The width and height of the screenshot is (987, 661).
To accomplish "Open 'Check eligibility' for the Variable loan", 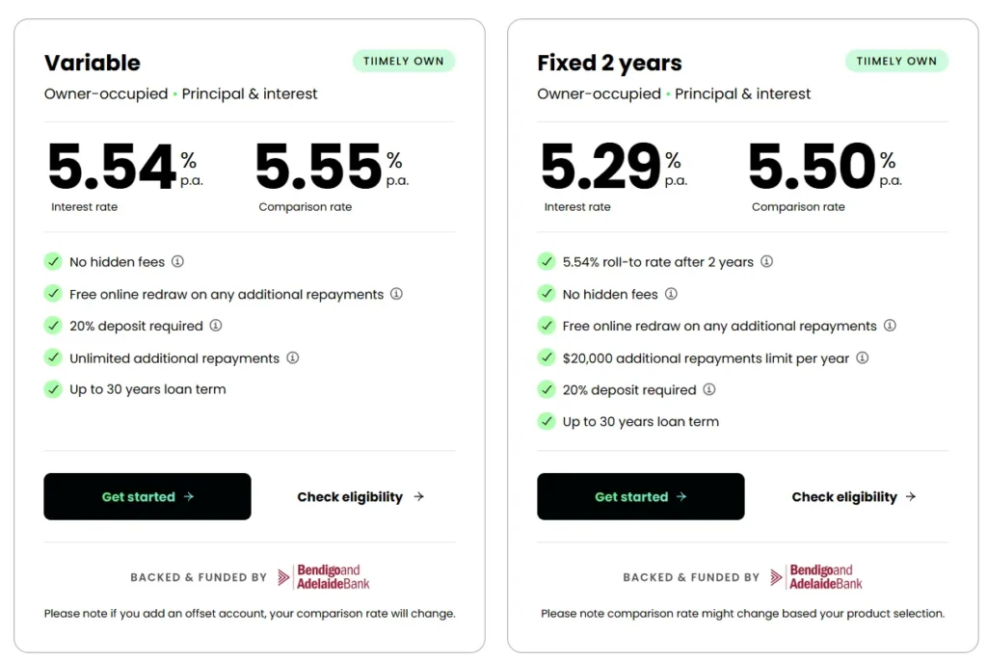I will point(360,497).
